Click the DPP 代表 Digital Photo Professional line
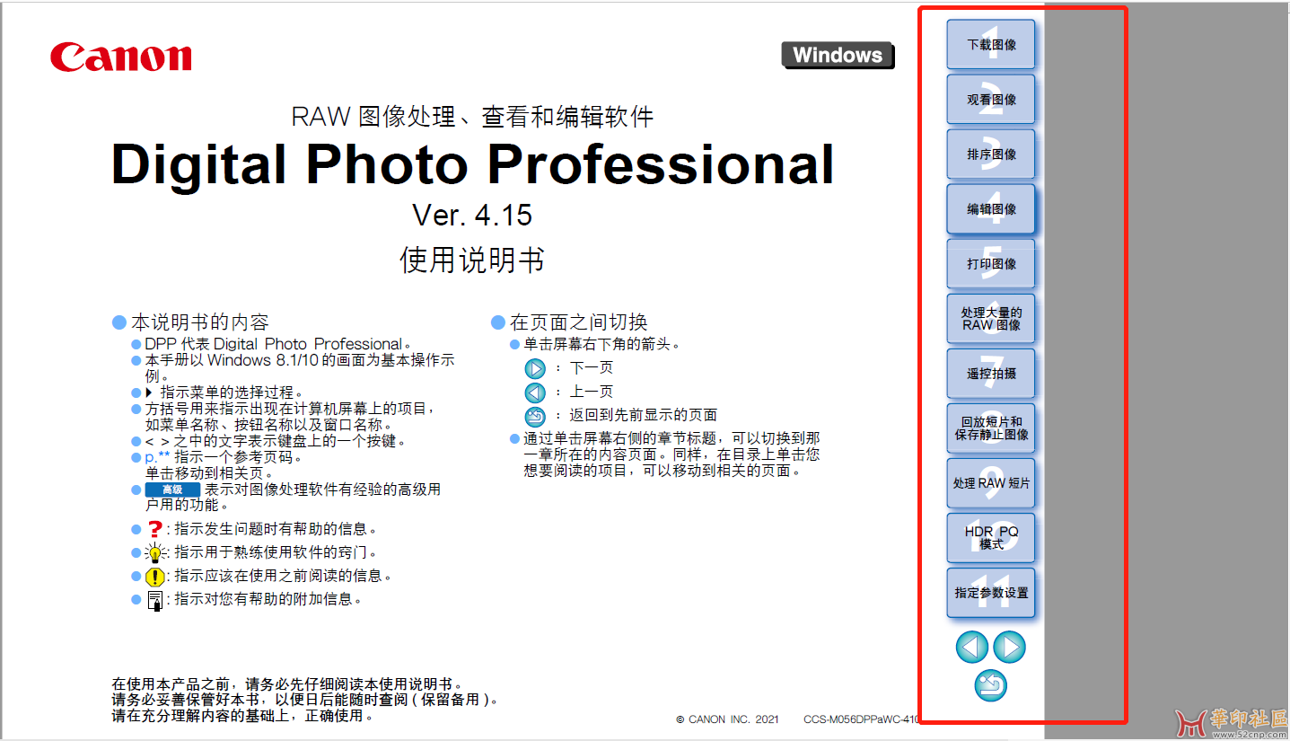The width and height of the screenshot is (1290, 741). point(277,344)
